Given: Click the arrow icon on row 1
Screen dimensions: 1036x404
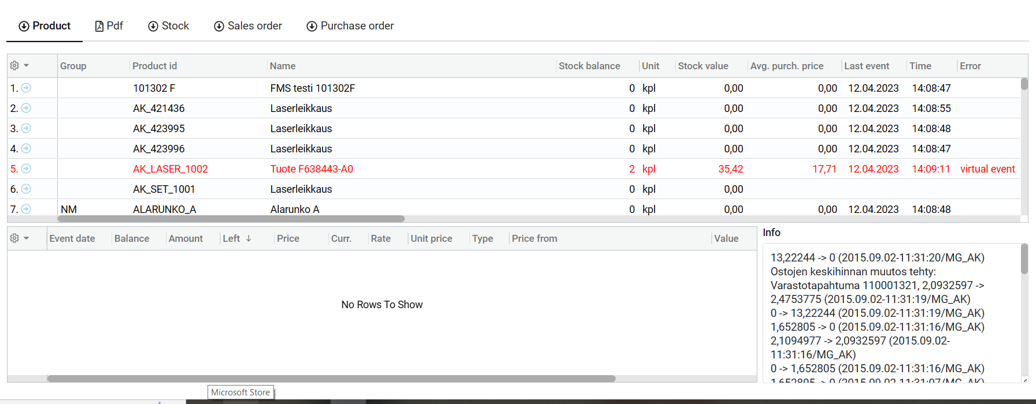Looking at the screenshot, I should (x=26, y=88).
